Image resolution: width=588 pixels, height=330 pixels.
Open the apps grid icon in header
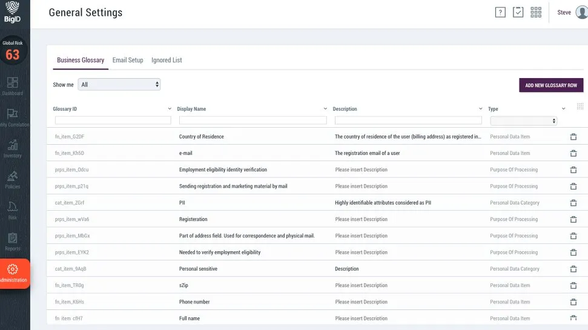[536, 13]
